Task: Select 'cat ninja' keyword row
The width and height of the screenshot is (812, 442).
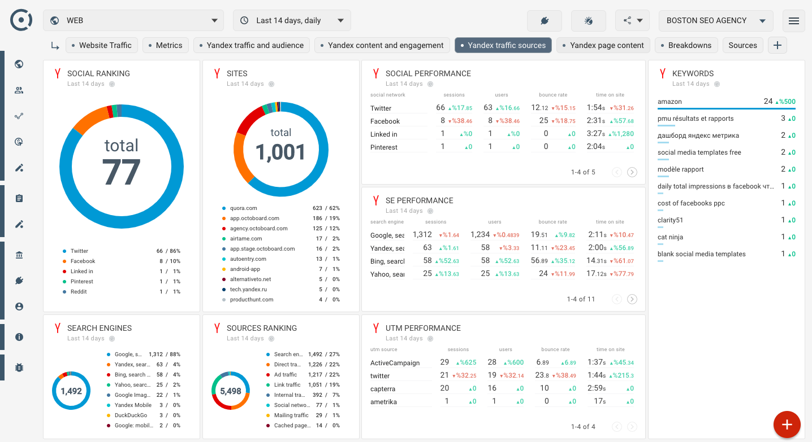Action: tap(727, 238)
